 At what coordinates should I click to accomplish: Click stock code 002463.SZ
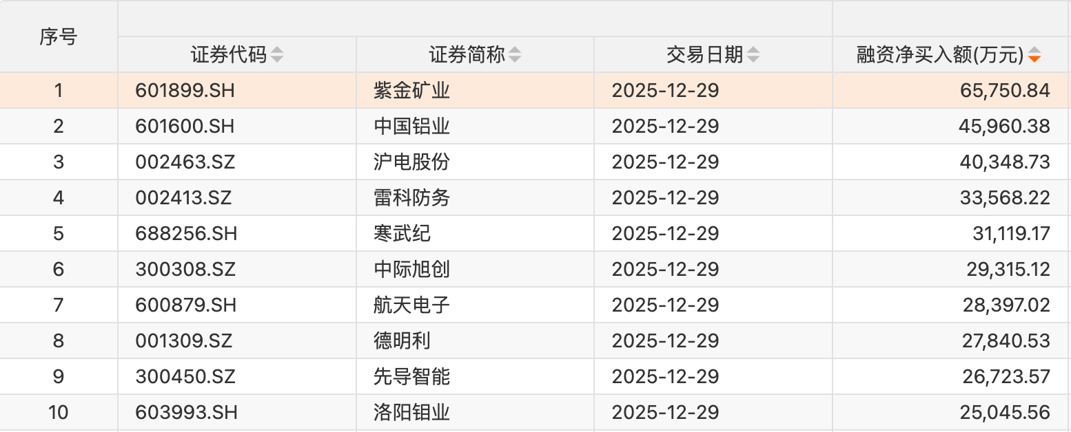click(185, 162)
